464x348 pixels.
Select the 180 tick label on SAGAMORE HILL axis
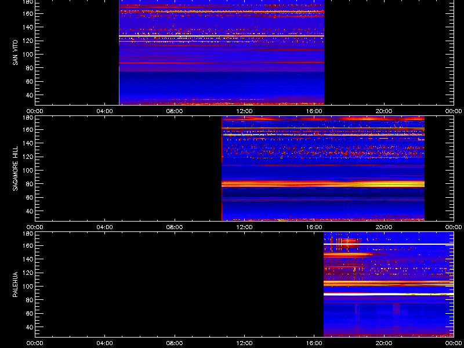29,118
